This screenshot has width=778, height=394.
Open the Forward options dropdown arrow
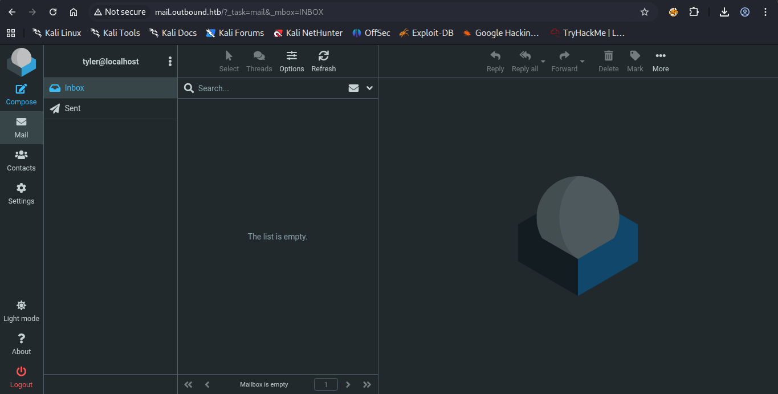(x=582, y=62)
